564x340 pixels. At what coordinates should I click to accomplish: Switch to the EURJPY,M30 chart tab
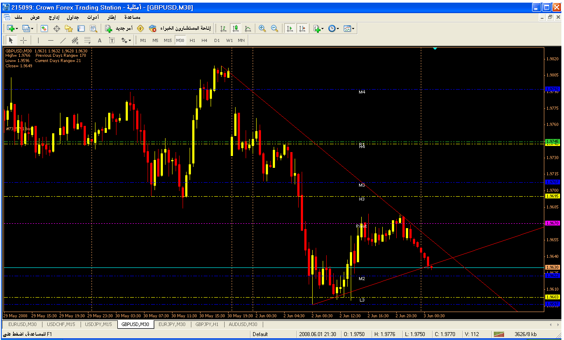[172, 324]
